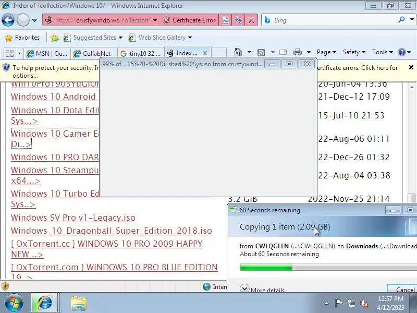Click the Read Mail icon
Image resolution: width=417 pixels, height=313 pixels.
pyautogui.click(x=283, y=52)
